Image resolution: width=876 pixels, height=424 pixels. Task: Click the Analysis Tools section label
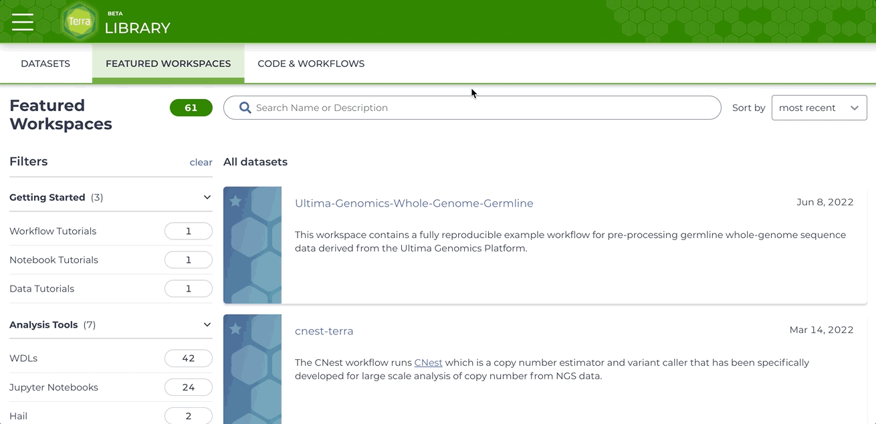coord(43,325)
